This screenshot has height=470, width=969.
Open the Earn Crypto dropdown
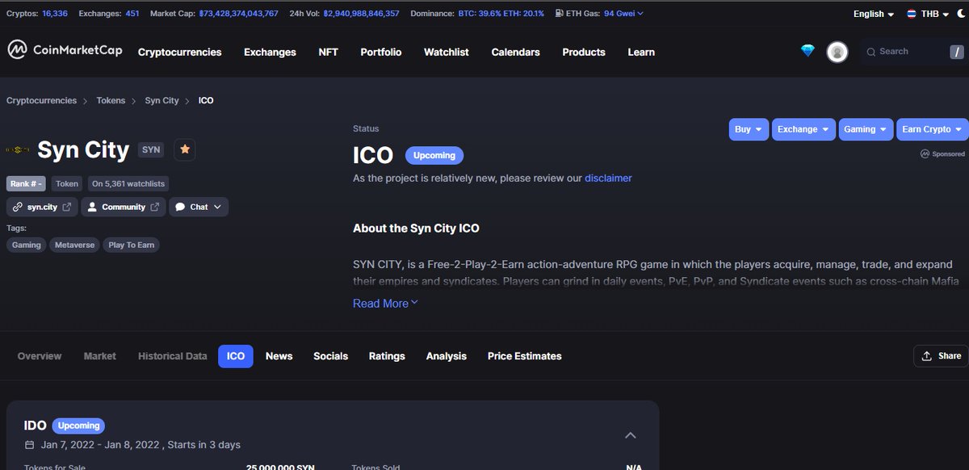pyautogui.click(x=932, y=129)
